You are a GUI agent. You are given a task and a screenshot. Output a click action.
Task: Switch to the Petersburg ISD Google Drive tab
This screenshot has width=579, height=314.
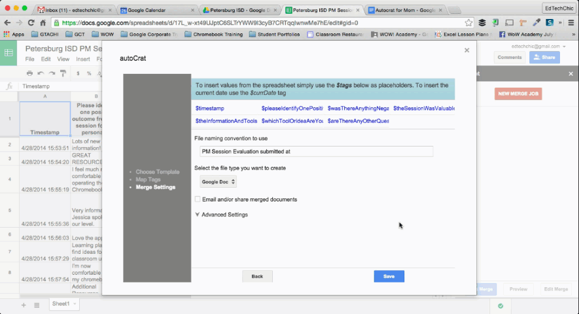(240, 10)
